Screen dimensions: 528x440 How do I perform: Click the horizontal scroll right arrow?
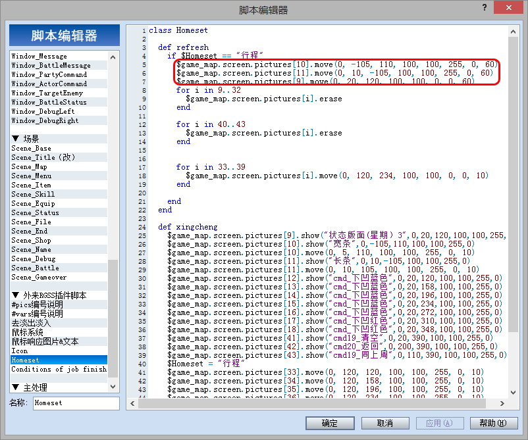pyautogui.click(x=502, y=403)
